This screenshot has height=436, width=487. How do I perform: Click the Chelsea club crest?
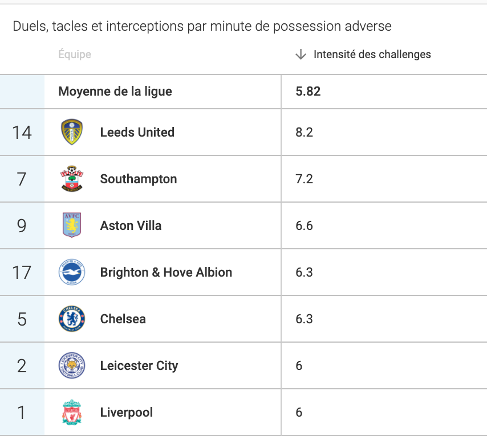coord(72,319)
